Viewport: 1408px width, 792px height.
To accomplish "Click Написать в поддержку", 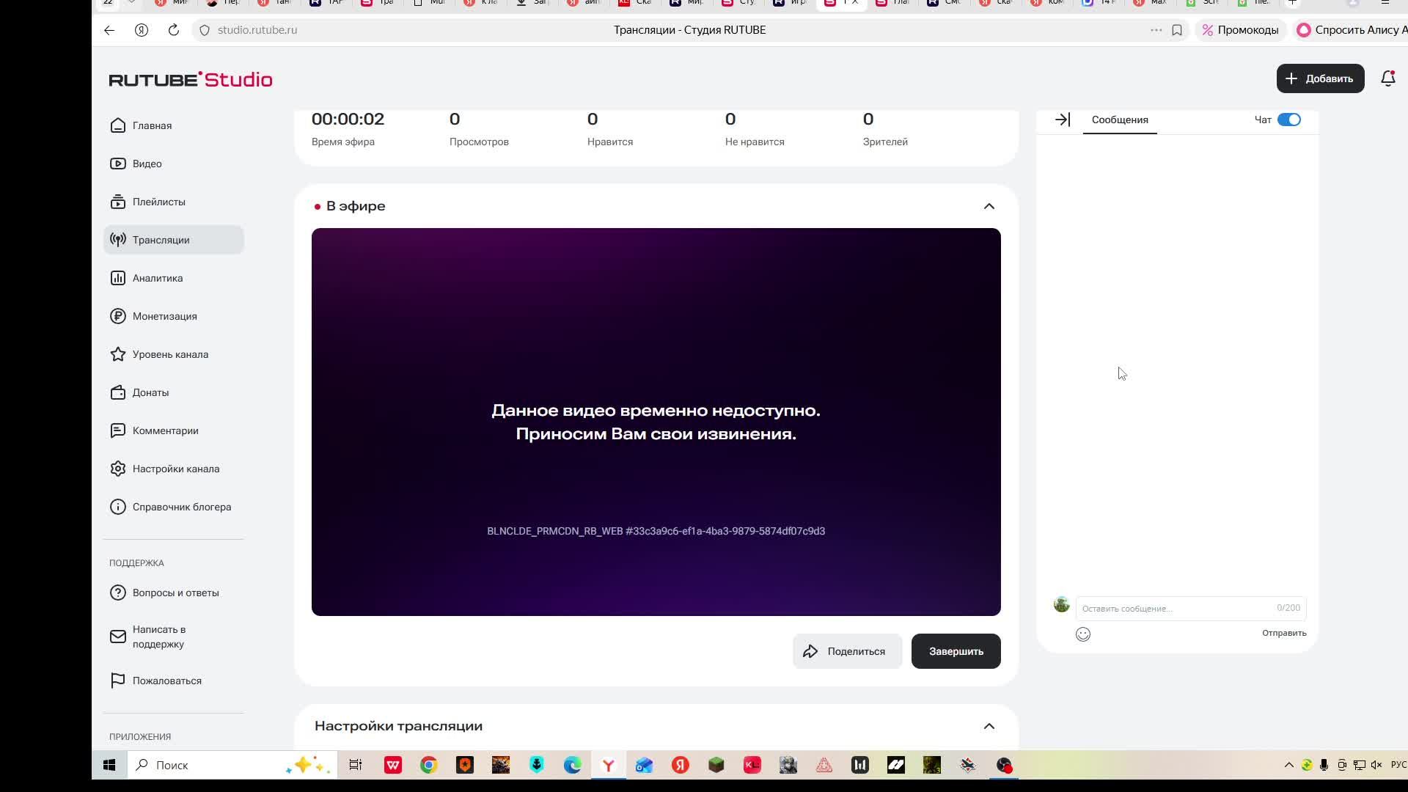I will point(173,637).
